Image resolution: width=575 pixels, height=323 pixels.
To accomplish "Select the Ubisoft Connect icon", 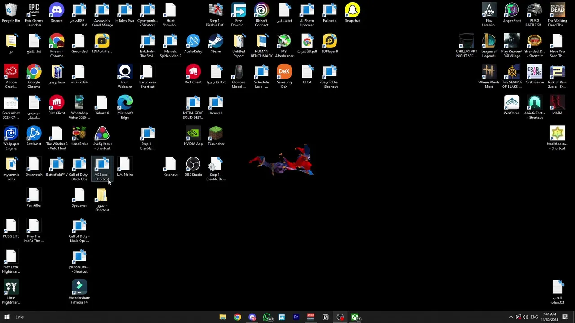I will [x=261, y=15].
